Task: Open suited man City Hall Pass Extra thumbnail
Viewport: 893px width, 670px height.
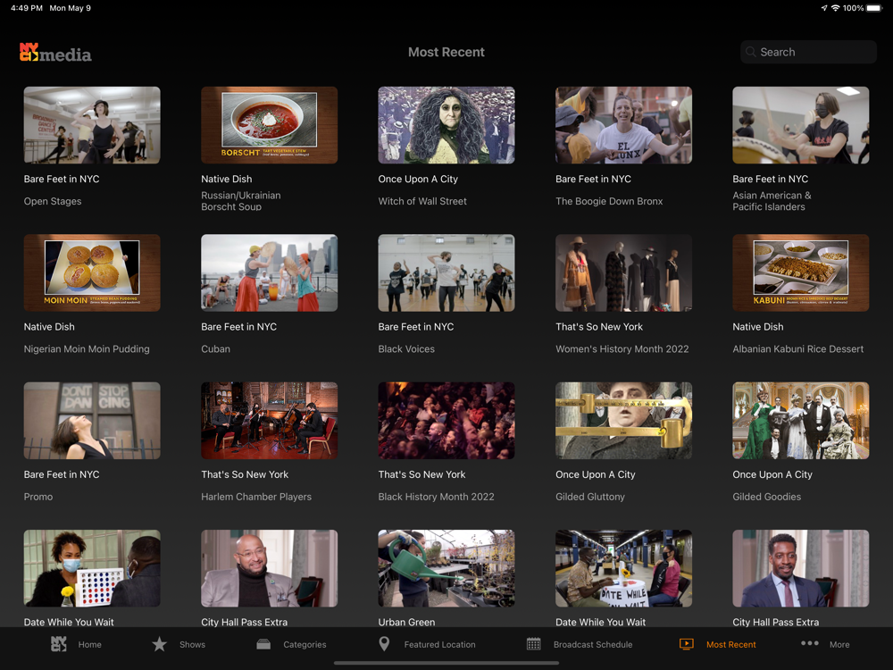Action: [801, 568]
